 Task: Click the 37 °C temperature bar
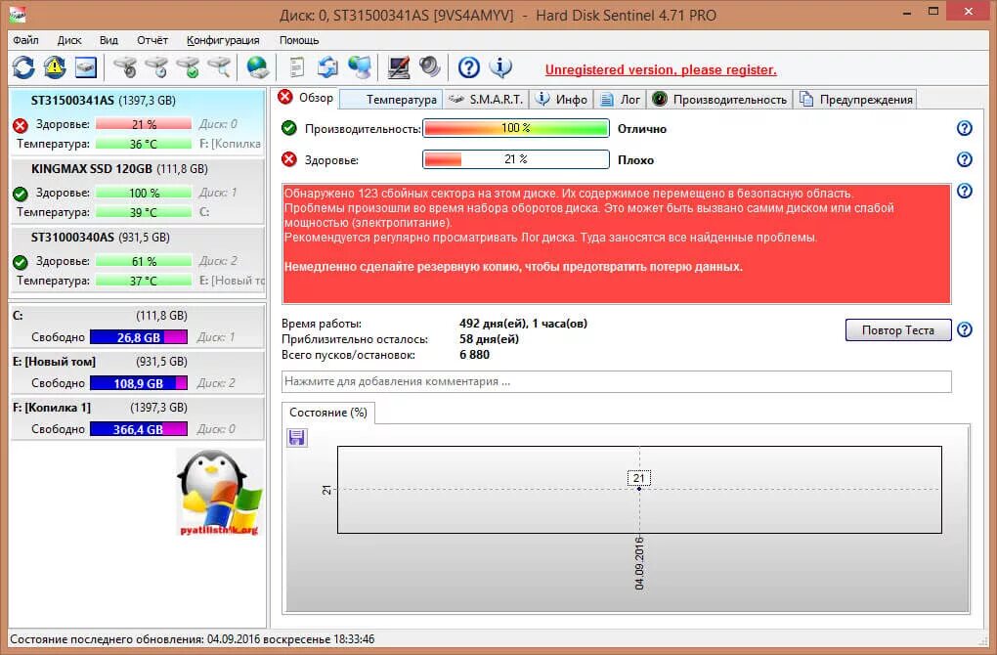[x=144, y=282]
